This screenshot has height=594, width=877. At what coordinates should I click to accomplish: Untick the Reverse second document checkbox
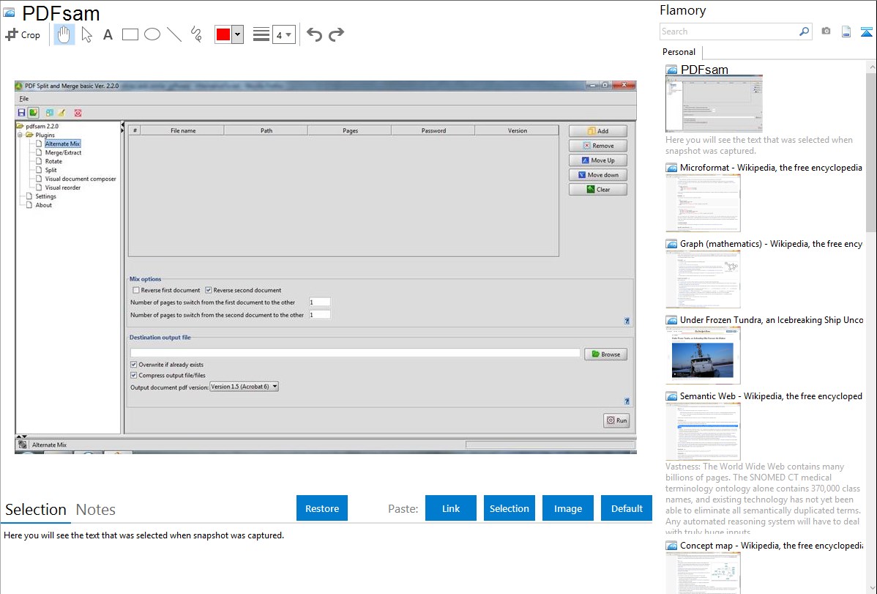208,290
